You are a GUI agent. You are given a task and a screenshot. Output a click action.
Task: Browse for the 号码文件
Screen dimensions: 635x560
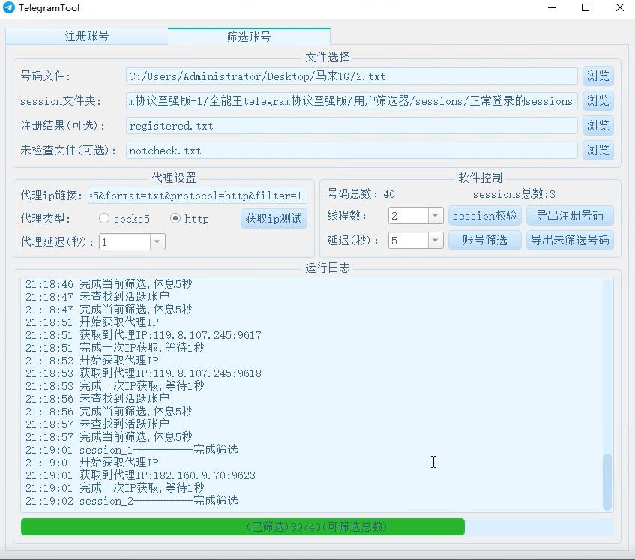pos(598,76)
